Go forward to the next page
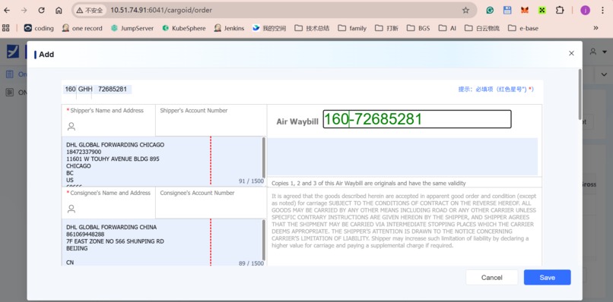This screenshot has width=613, height=302. tap(24, 11)
